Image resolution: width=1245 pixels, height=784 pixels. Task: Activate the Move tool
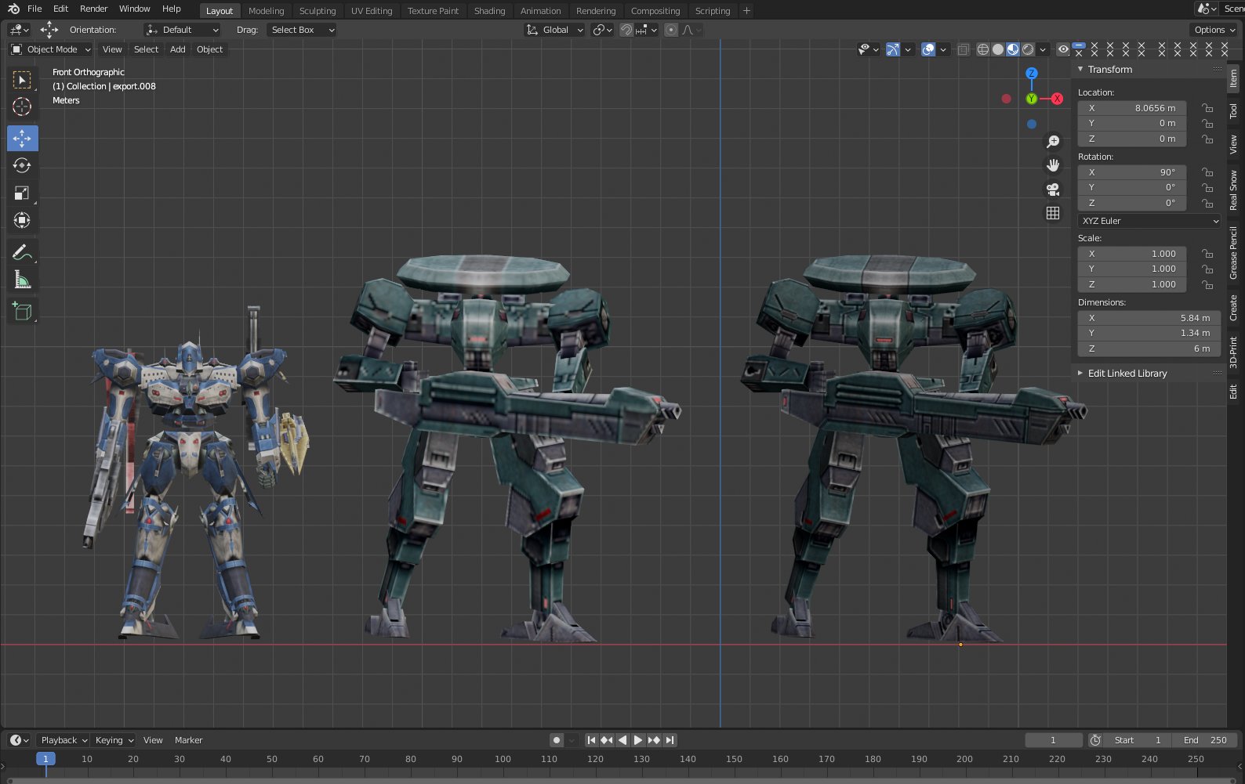[x=22, y=139]
